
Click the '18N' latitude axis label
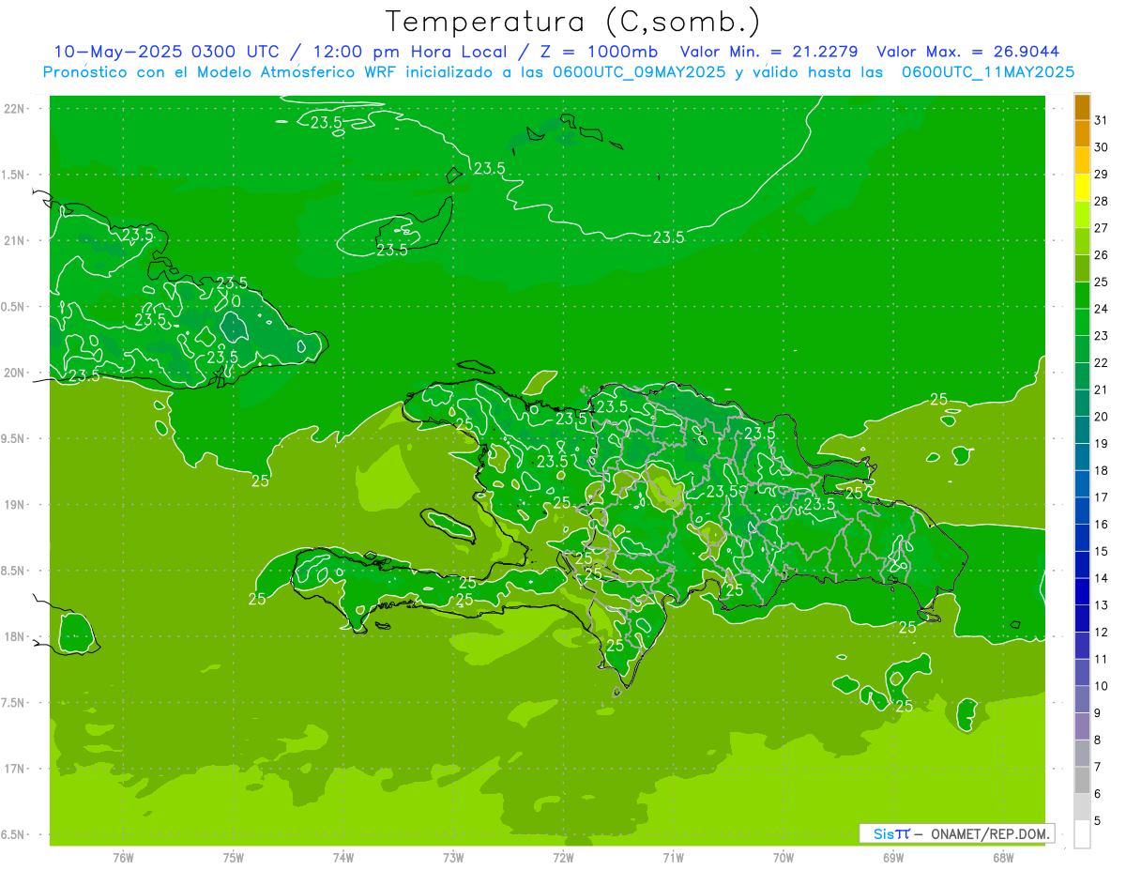tap(14, 636)
